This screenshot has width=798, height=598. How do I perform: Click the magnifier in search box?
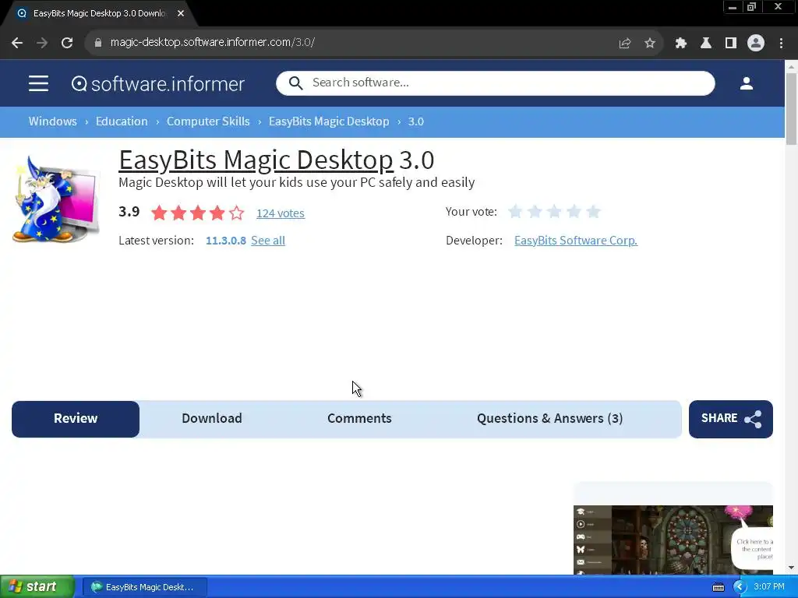click(x=295, y=83)
